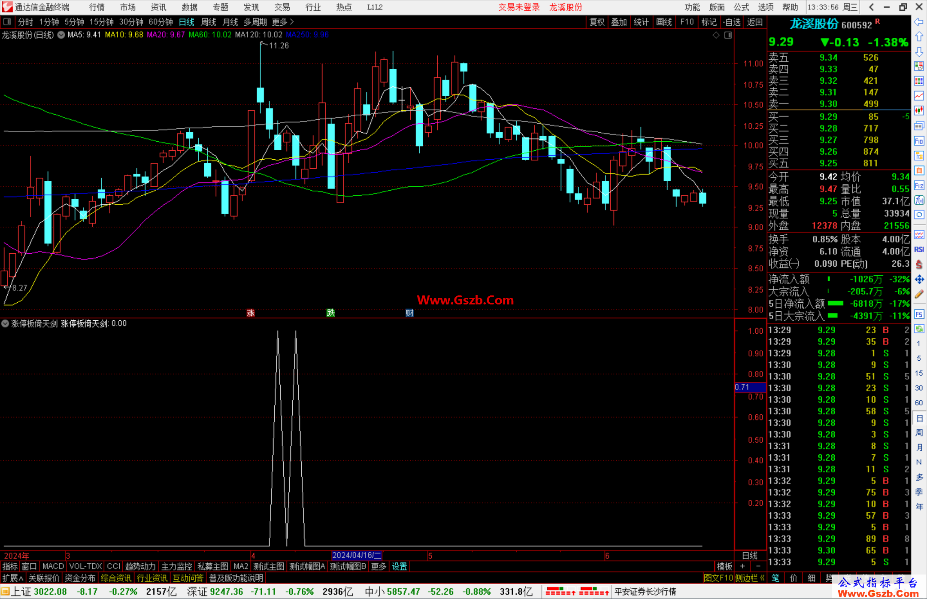This screenshot has height=599, width=927.
Task: Toggle the 涨停板倚天剑 indicator circle
Action: (x=5, y=323)
